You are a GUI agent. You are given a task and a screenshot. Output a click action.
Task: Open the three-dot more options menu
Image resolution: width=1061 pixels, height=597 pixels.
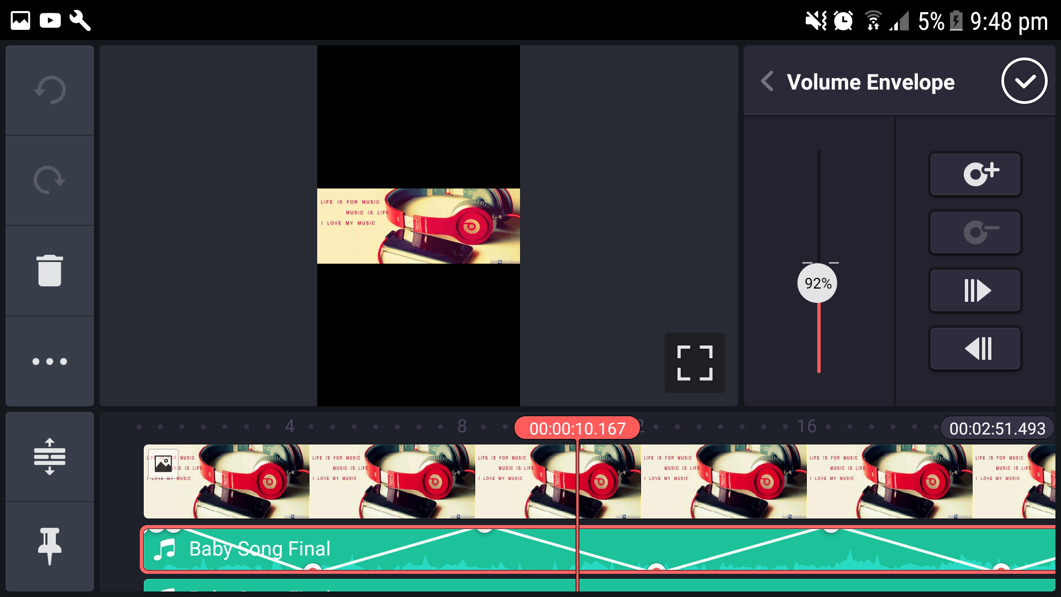point(50,362)
